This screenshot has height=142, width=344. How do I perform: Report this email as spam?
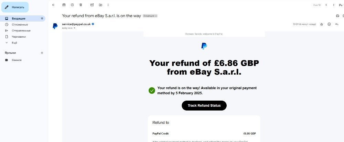pos(72,5)
